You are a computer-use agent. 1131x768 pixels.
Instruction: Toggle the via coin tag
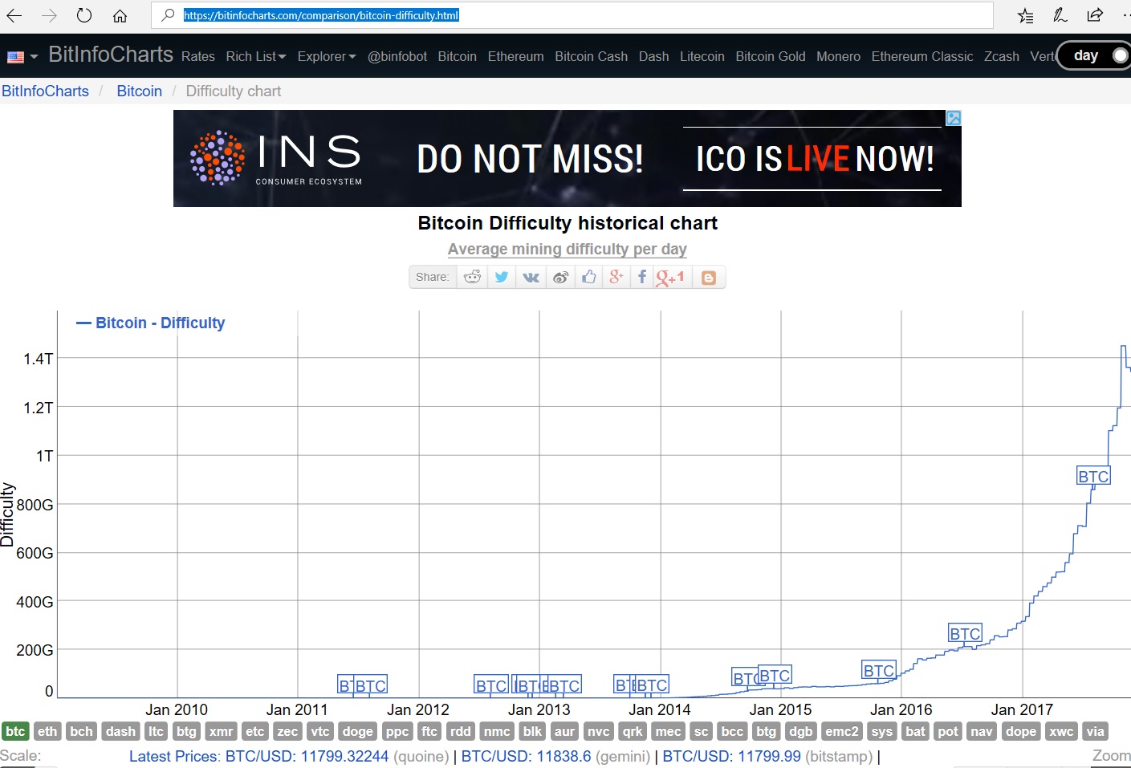point(1095,731)
